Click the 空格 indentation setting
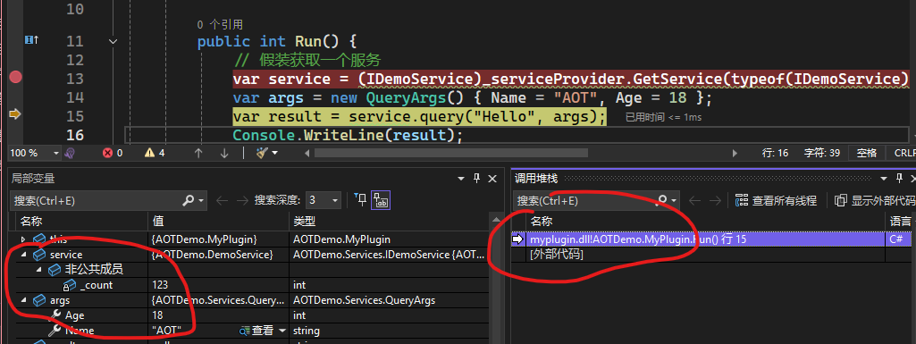This screenshot has height=344, width=916. click(866, 153)
